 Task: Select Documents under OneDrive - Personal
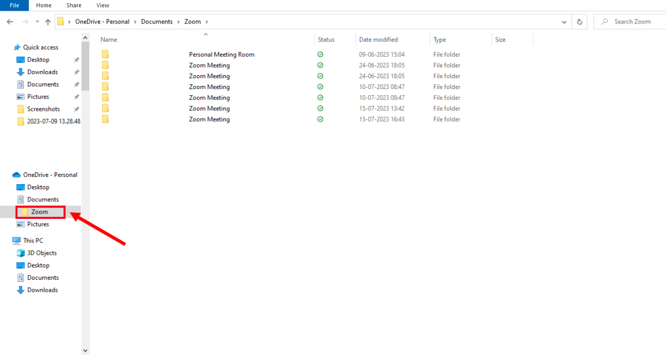43,199
